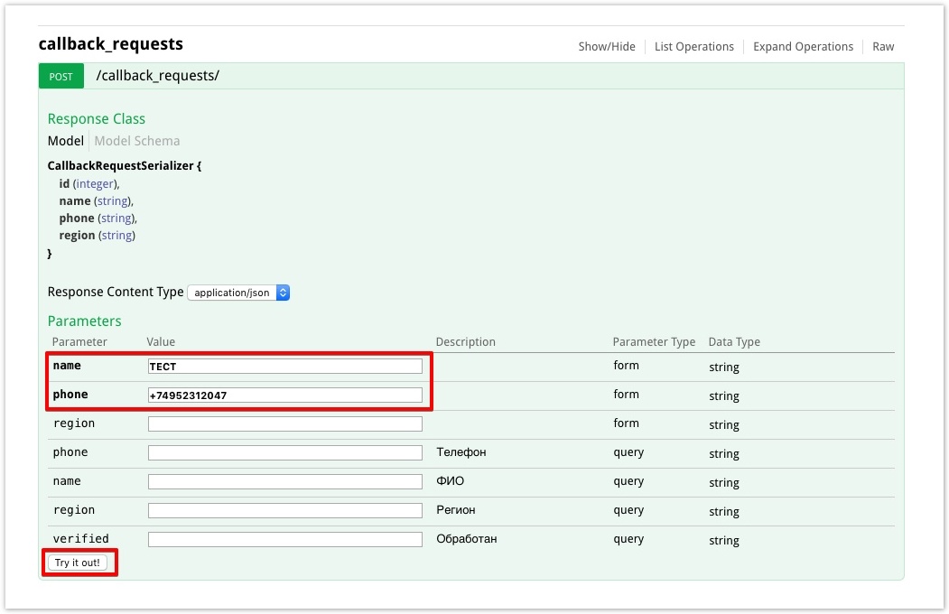Click the id (integer) model property
The width and height of the screenshot is (949, 614).
[89, 184]
